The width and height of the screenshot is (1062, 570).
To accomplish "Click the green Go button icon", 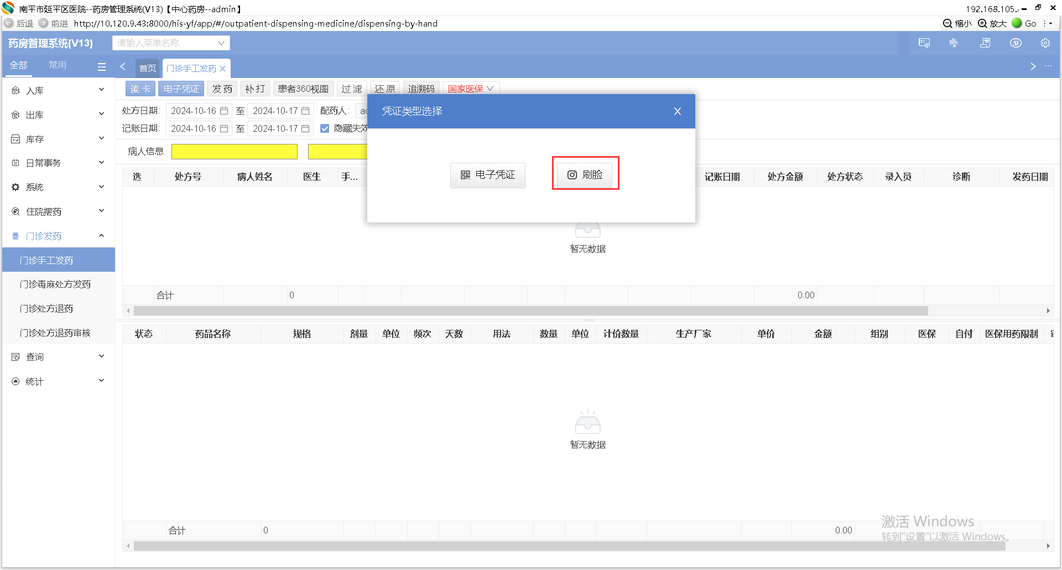I will (x=1017, y=23).
